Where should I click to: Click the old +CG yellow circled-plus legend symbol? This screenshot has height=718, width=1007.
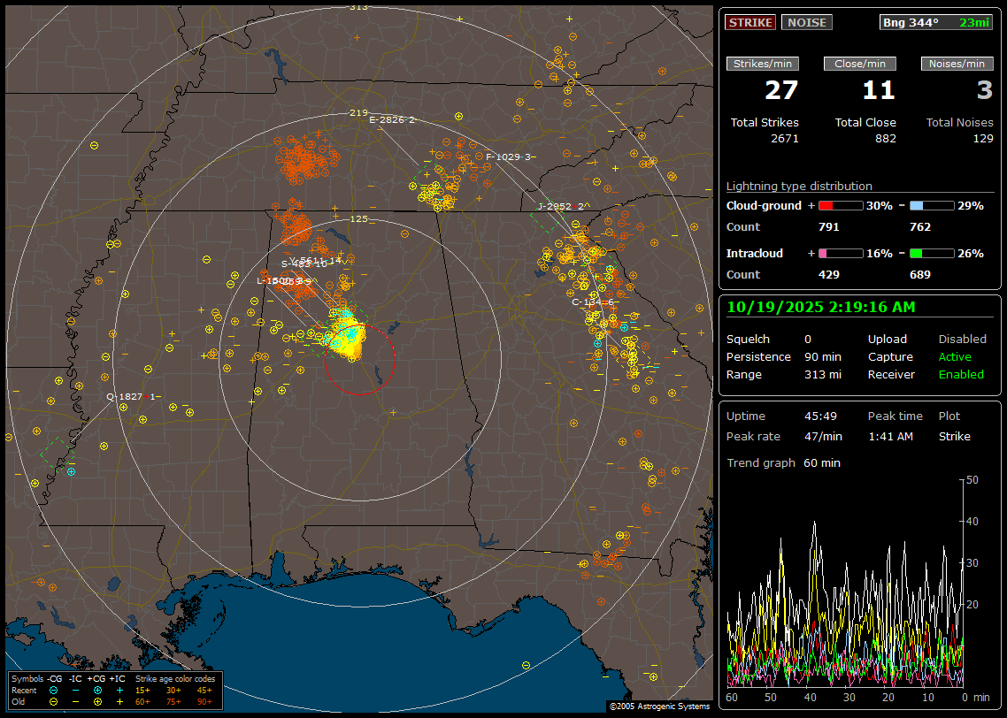pos(97,701)
